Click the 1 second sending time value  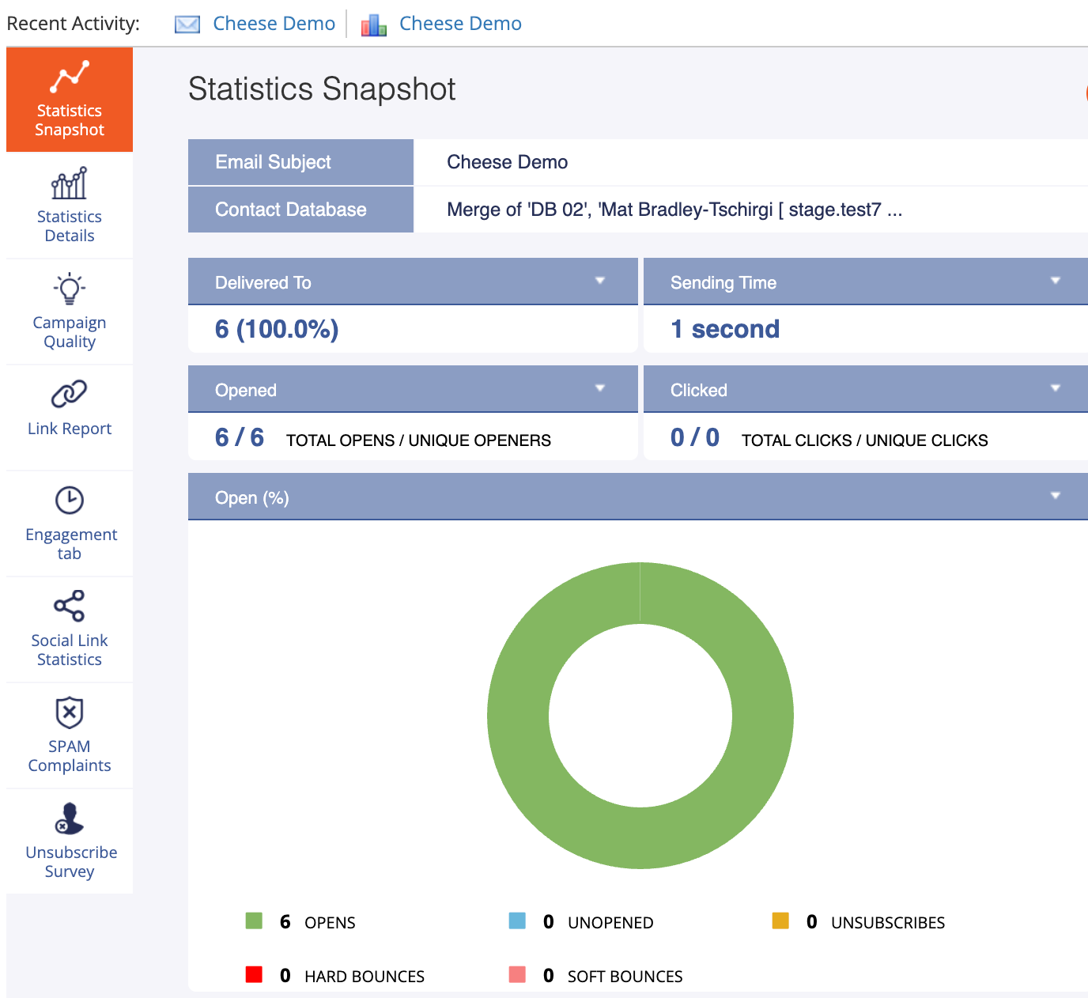(x=725, y=329)
